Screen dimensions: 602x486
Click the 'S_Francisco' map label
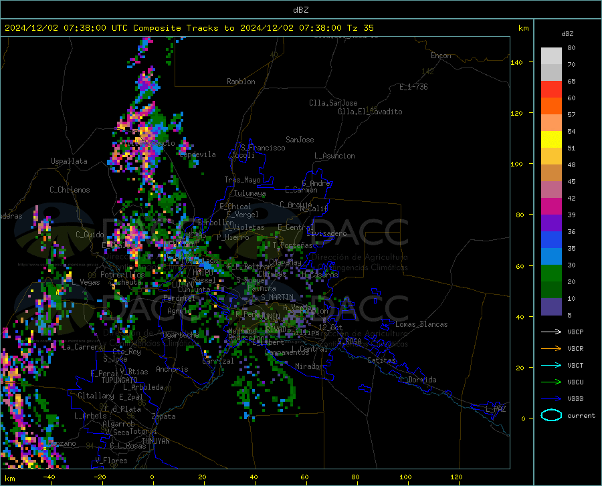[x=263, y=148]
